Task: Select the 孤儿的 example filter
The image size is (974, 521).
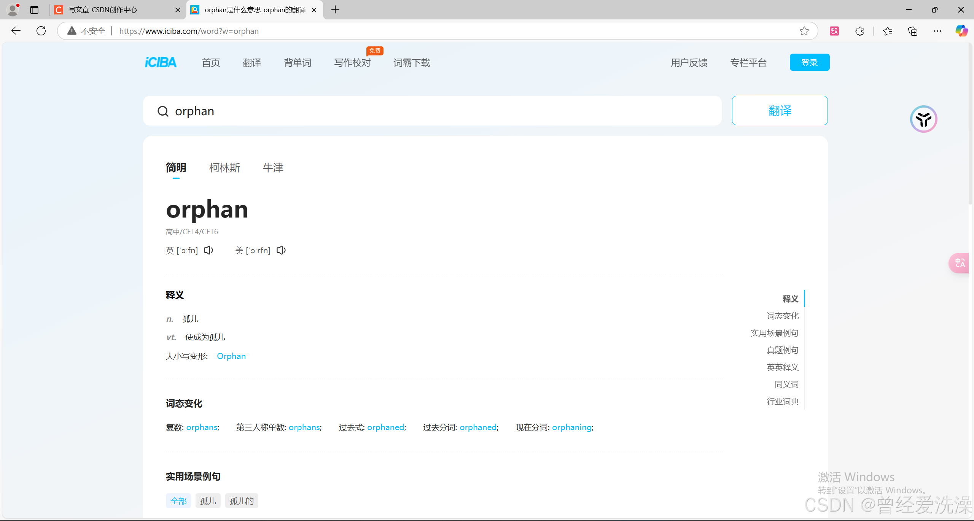Action: 242,501
